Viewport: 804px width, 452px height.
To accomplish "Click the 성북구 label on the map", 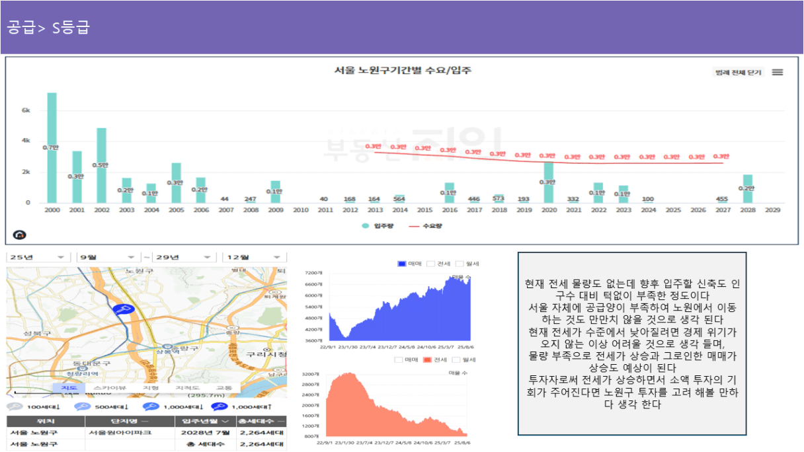I will click(x=38, y=334).
